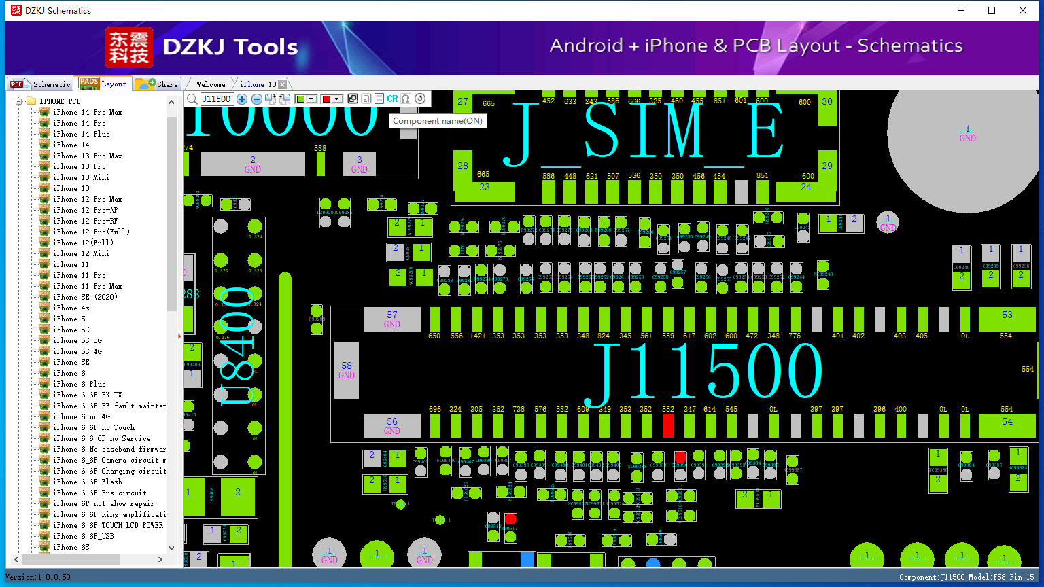Zoom in with the blue plus button
Image resolution: width=1044 pixels, height=587 pixels.
tap(242, 99)
